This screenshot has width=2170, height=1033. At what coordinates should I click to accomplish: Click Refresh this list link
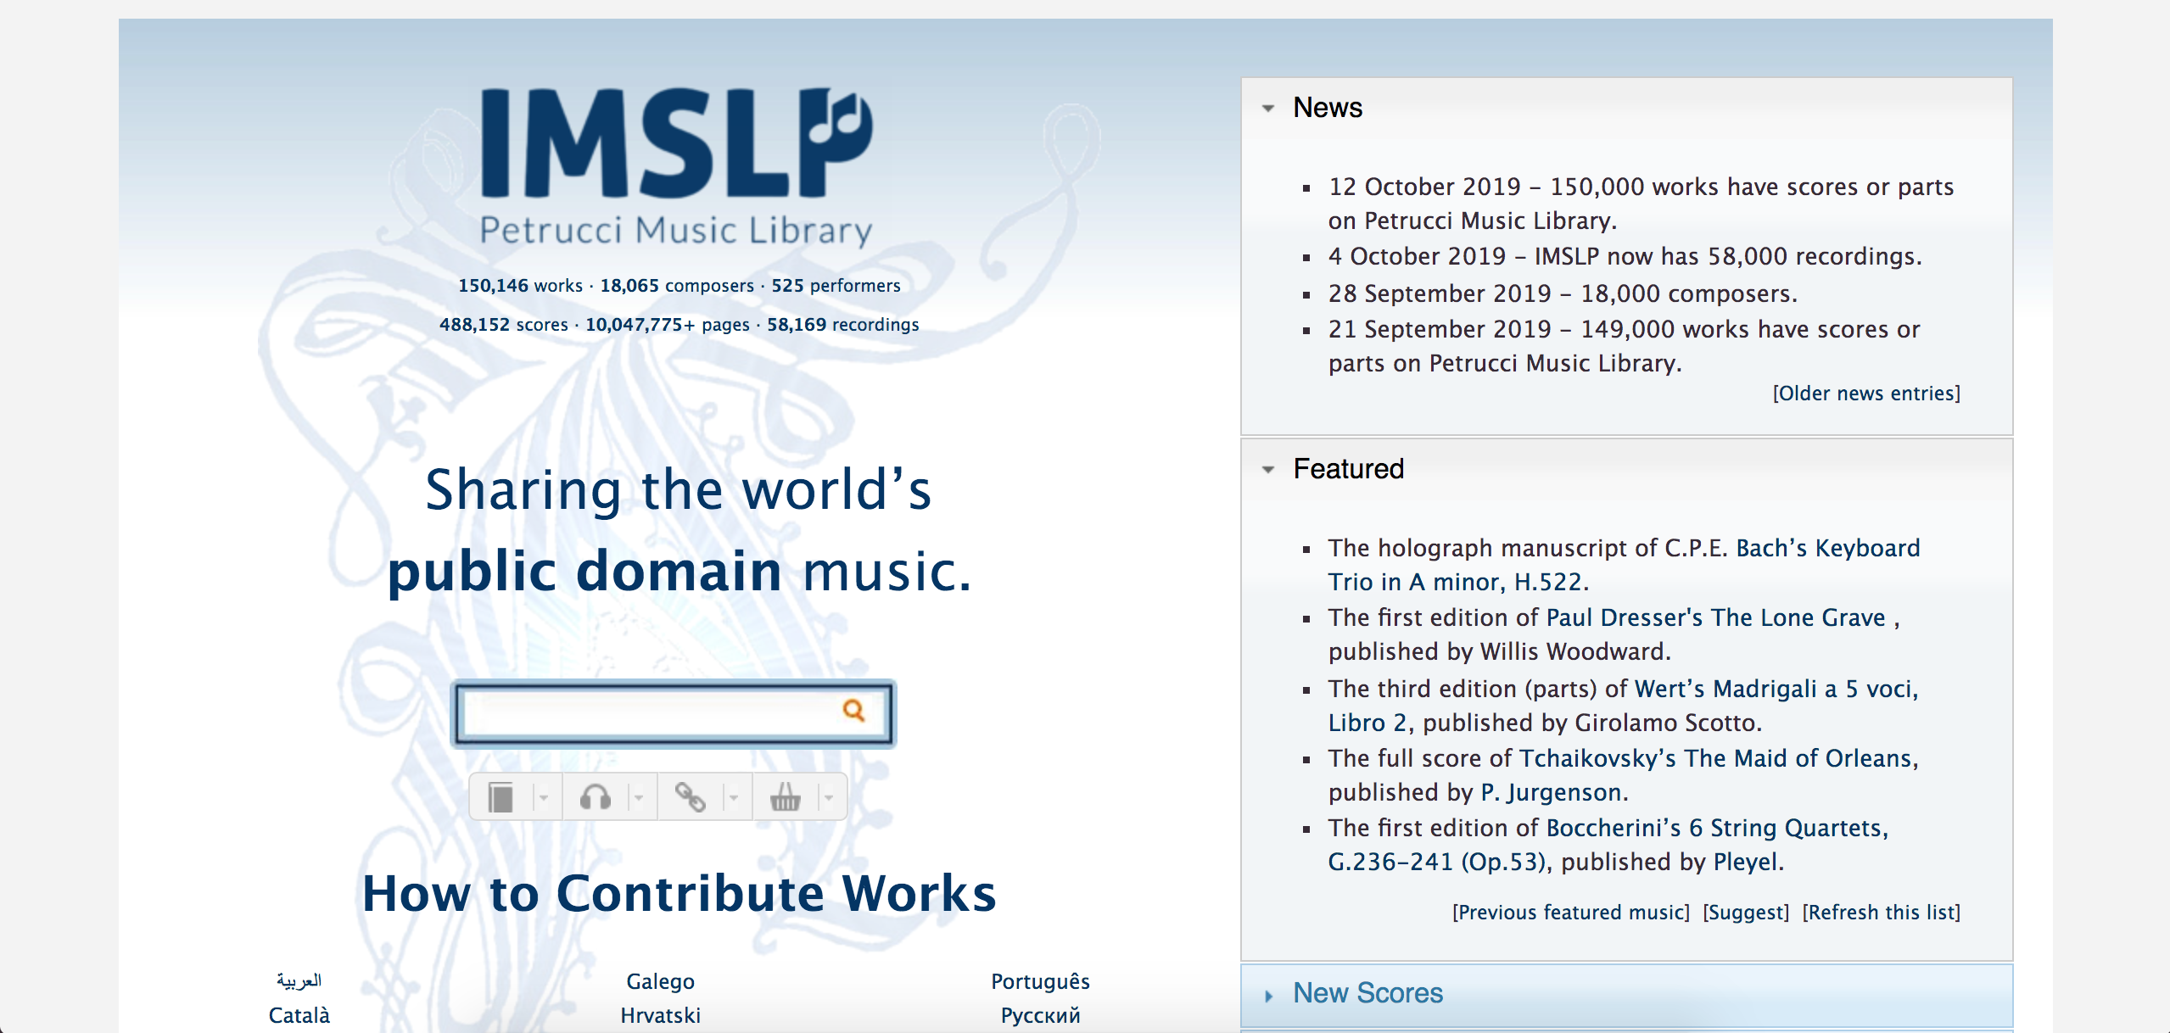point(1882,913)
